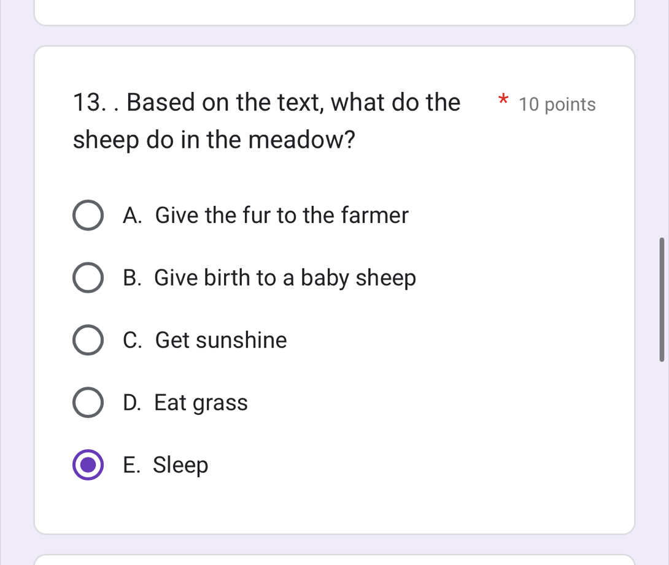
Task: Click 'sheep do in the meadow?' question line
Action: click(x=214, y=140)
